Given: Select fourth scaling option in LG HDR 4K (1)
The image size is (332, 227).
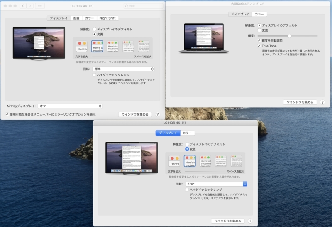Looking at the screenshot, I should coord(221,161).
